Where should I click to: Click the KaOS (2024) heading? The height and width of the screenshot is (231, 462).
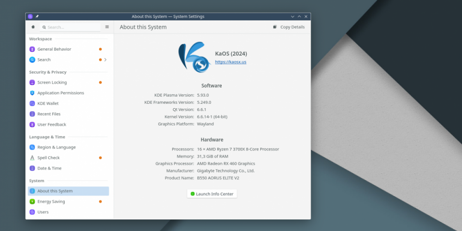pos(231,54)
